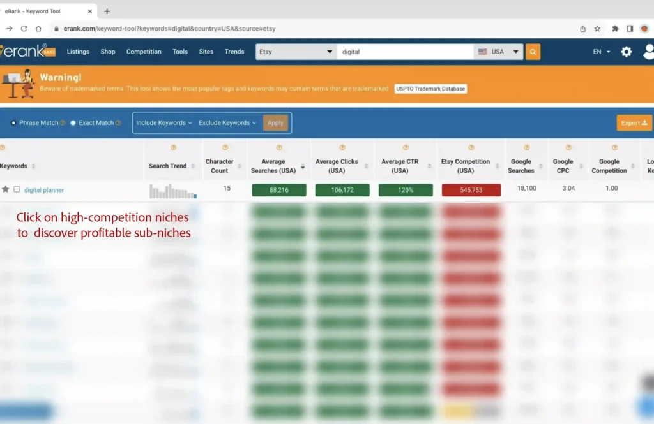Click the user profile icon
Image resolution: width=654 pixels, height=424 pixels.
click(x=648, y=52)
